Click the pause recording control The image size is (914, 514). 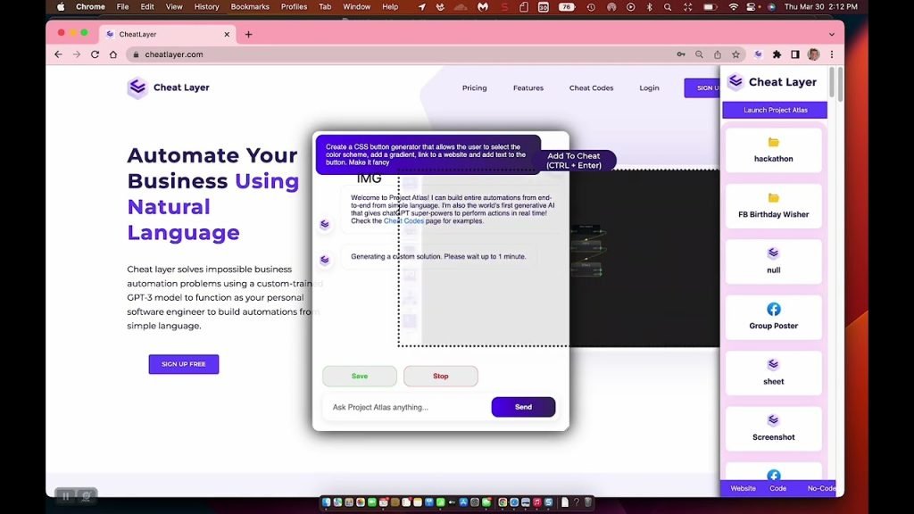[x=66, y=496]
